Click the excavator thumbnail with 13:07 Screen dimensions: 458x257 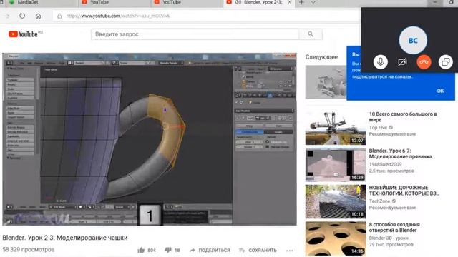pyautogui.click(x=336, y=128)
